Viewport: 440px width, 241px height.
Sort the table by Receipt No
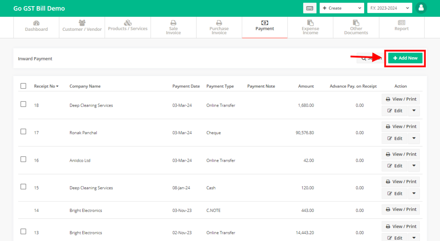[46, 86]
